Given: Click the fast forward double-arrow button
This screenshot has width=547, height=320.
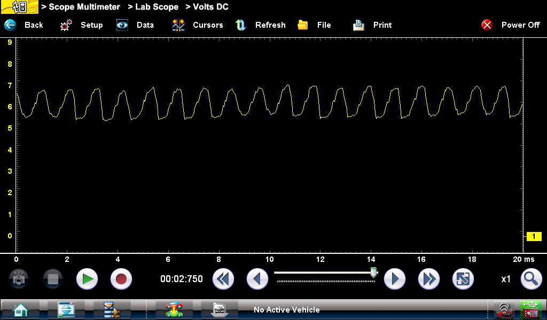Looking at the screenshot, I should (x=428, y=279).
